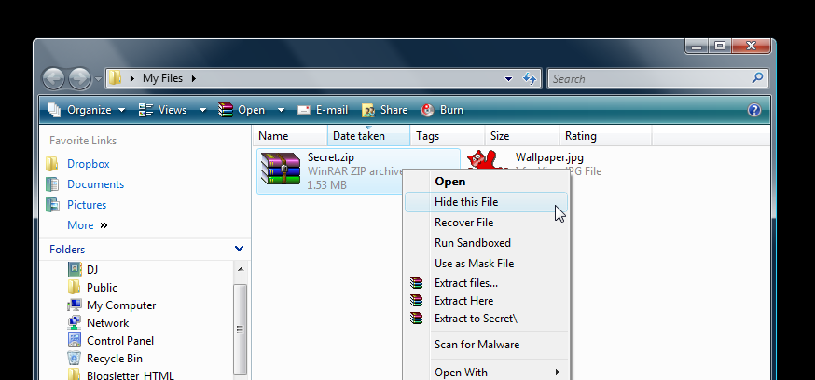The image size is (815, 380).
Task: Expand the dropdown arrow beside Open
Action: (x=282, y=110)
